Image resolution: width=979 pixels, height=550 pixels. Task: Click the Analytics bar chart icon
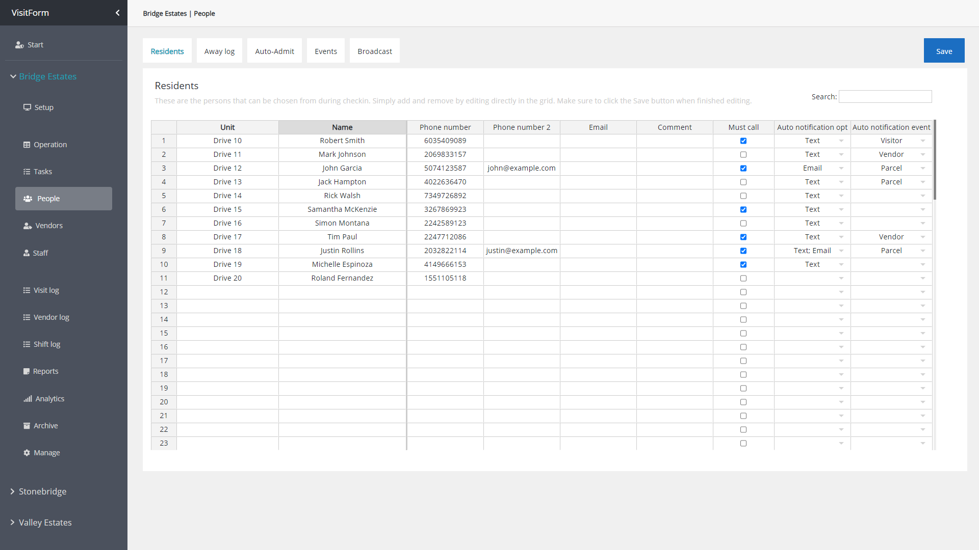tap(28, 399)
